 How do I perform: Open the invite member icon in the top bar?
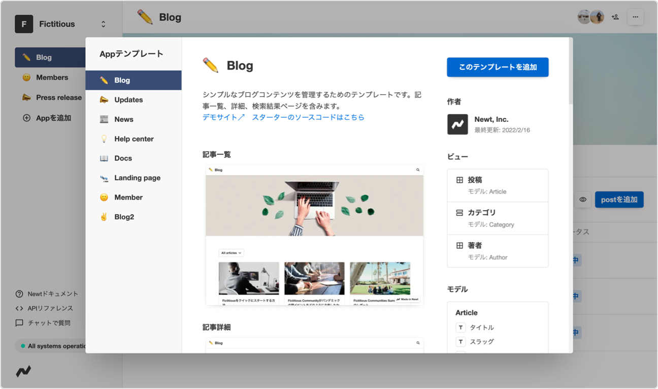click(x=615, y=17)
